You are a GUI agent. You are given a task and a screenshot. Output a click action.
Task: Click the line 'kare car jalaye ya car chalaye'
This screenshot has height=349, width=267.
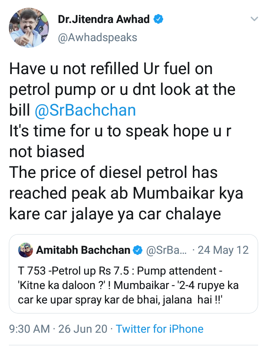pyautogui.click(x=115, y=214)
